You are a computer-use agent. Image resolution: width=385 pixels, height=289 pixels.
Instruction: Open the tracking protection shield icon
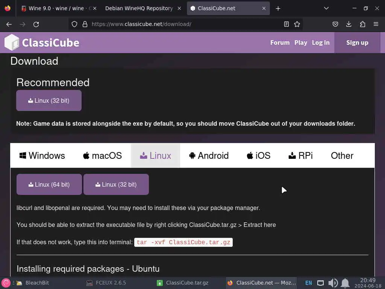click(x=74, y=24)
